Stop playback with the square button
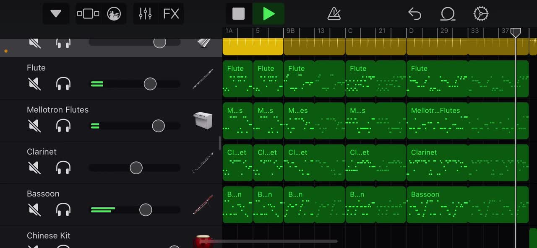 tap(239, 14)
